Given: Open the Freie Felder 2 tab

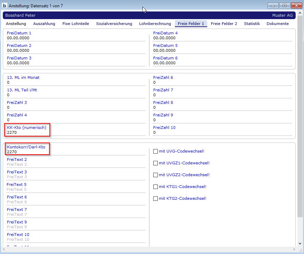Looking at the screenshot, I should pos(224,24).
